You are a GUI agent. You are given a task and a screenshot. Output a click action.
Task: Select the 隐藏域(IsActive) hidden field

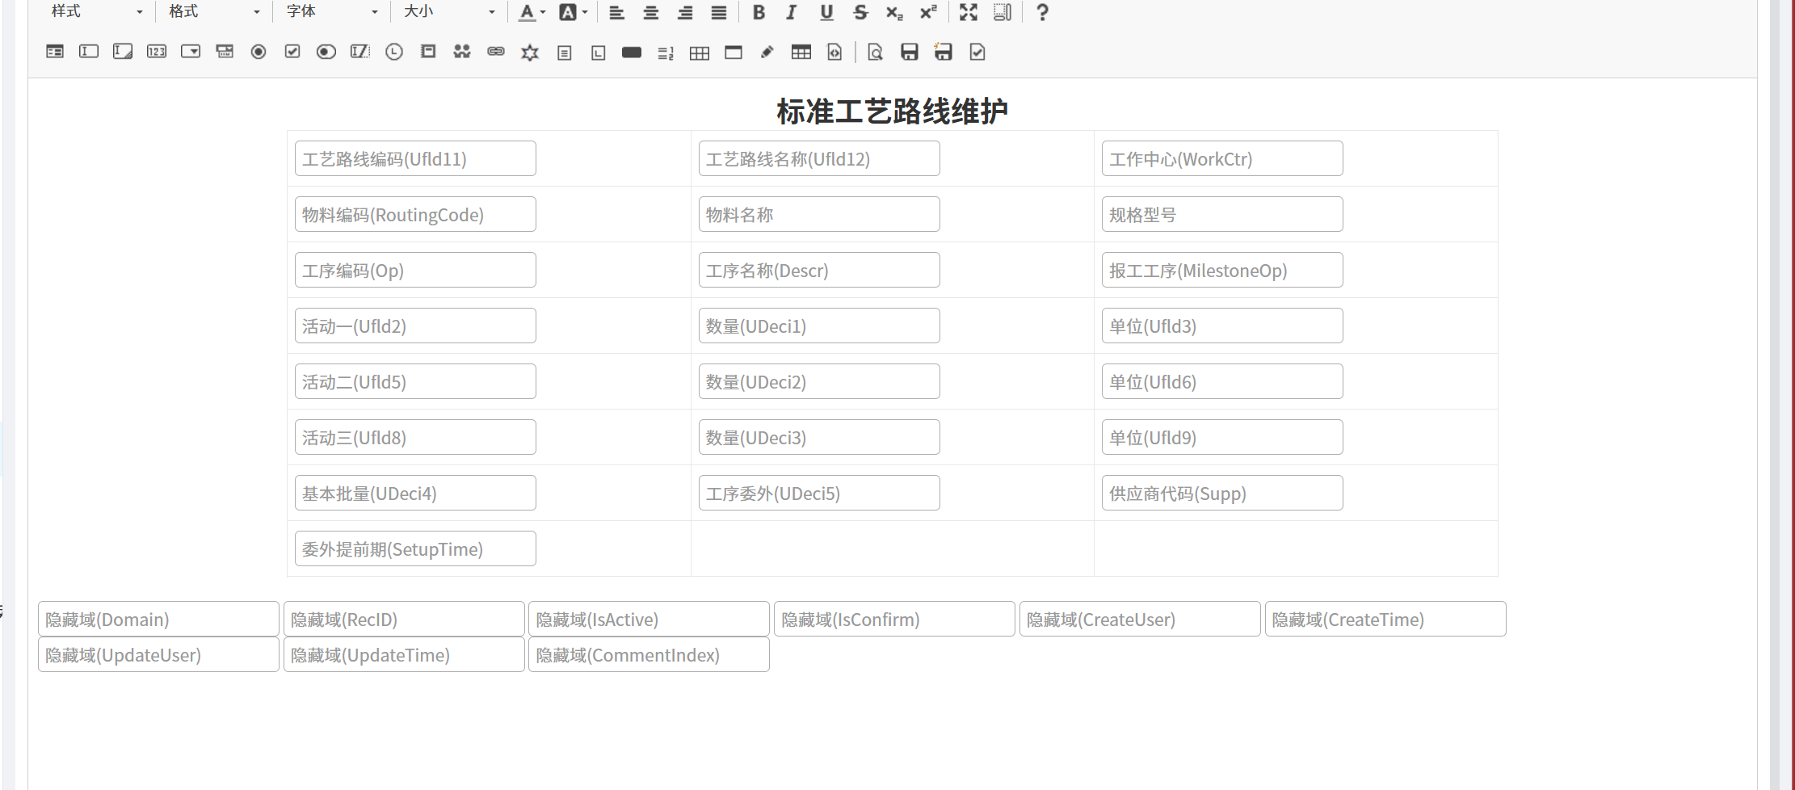[x=648, y=620]
